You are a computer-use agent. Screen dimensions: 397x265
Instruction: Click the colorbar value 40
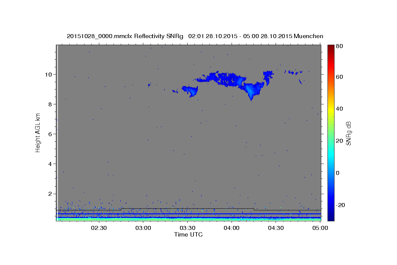(x=339, y=109)
